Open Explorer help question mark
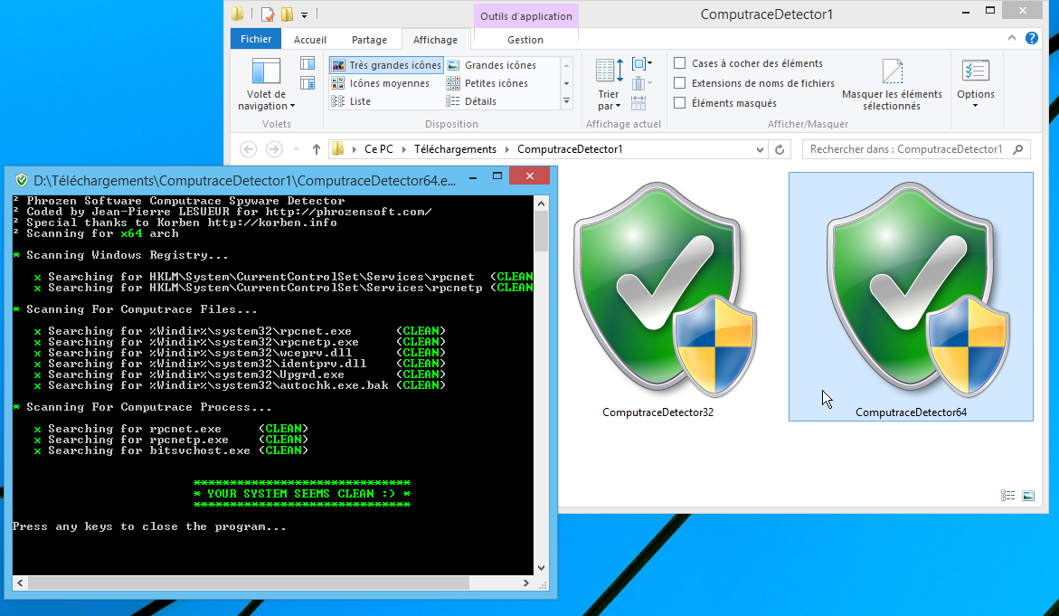This screenshot has width=1059, height=616. 1031,39
